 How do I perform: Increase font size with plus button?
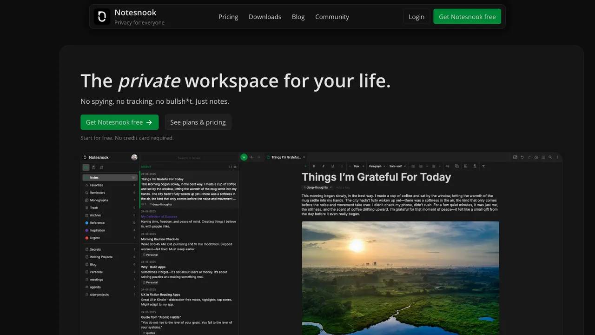[364, 166]
